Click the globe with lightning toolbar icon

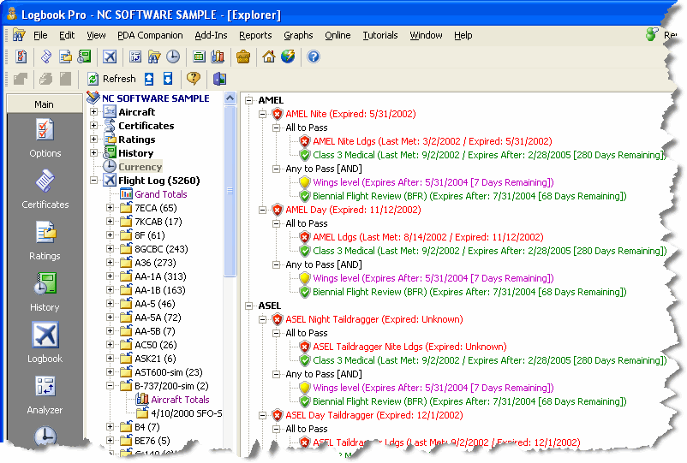tap(288, 56)
